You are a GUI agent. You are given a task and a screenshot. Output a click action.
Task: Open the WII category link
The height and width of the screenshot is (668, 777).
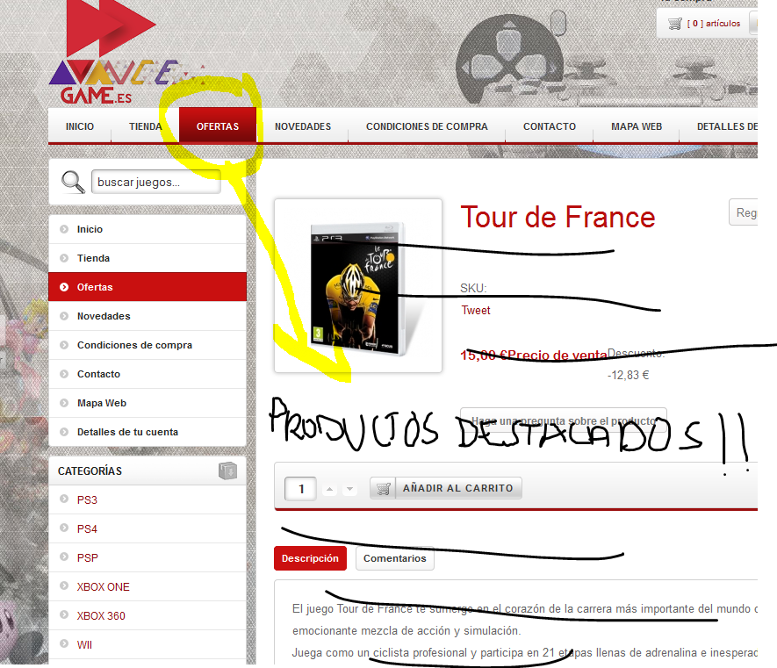(85, 644)
